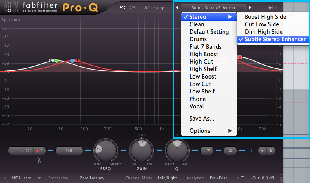
Task: Click the FabFilter Pro-Q logo
Action: [51, 7]
